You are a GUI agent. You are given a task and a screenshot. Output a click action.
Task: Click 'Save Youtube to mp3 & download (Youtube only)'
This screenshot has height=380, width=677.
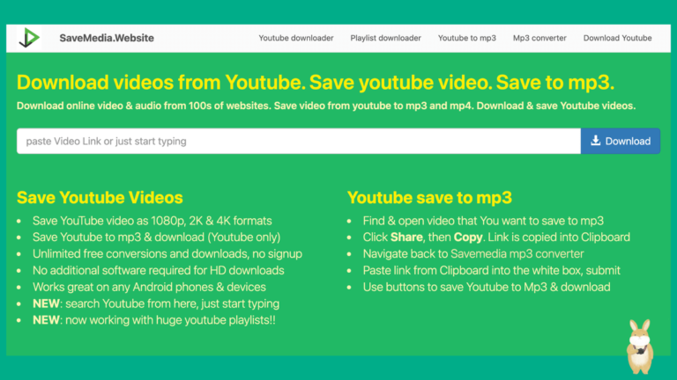(156, 237)
